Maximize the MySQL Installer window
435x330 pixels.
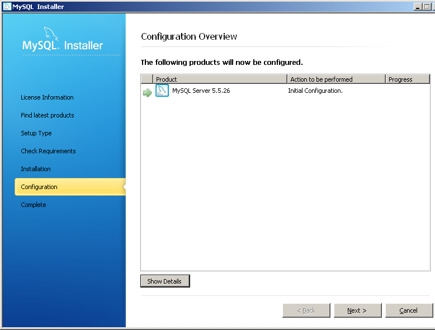[x=427, y=6]
